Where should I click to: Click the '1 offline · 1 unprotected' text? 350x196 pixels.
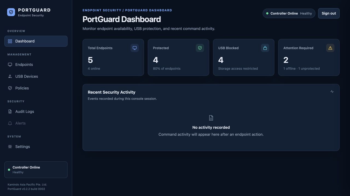click(302, 69)
